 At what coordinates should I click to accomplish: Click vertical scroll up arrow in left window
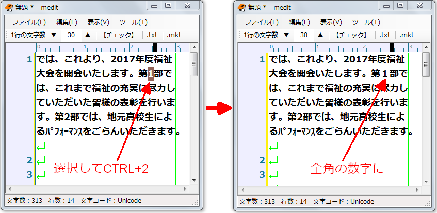[x=194, y=47]
